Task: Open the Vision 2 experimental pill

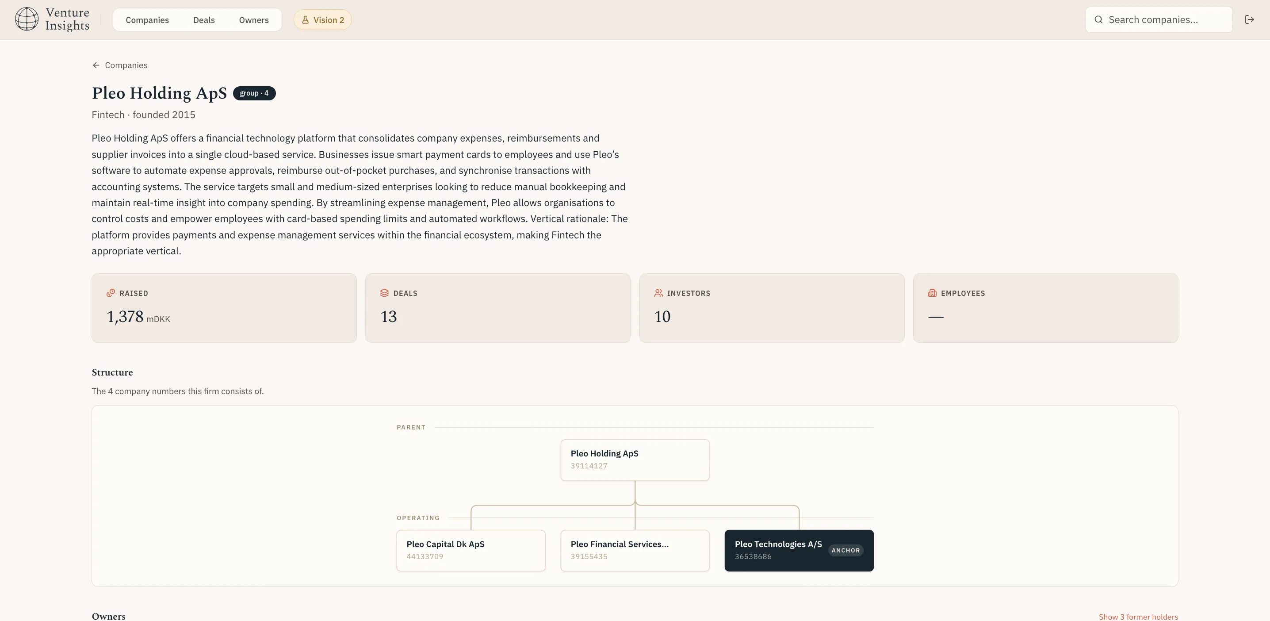Action: point(323,20)
